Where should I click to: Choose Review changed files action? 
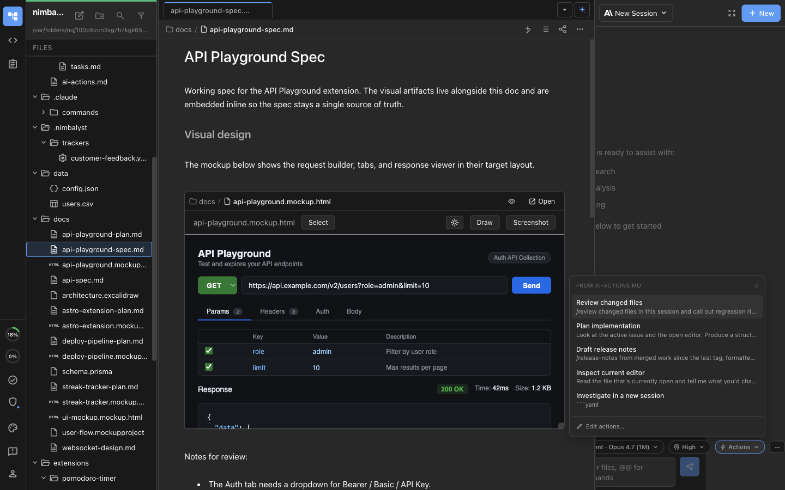667,307
